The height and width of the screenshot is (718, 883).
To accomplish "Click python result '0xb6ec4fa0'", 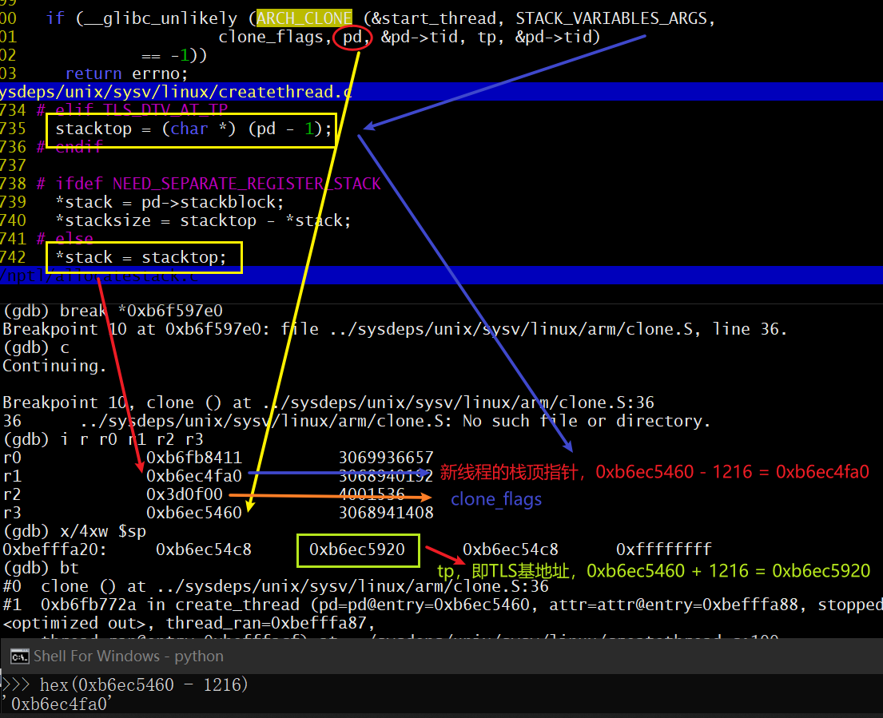I will point(59,704).
